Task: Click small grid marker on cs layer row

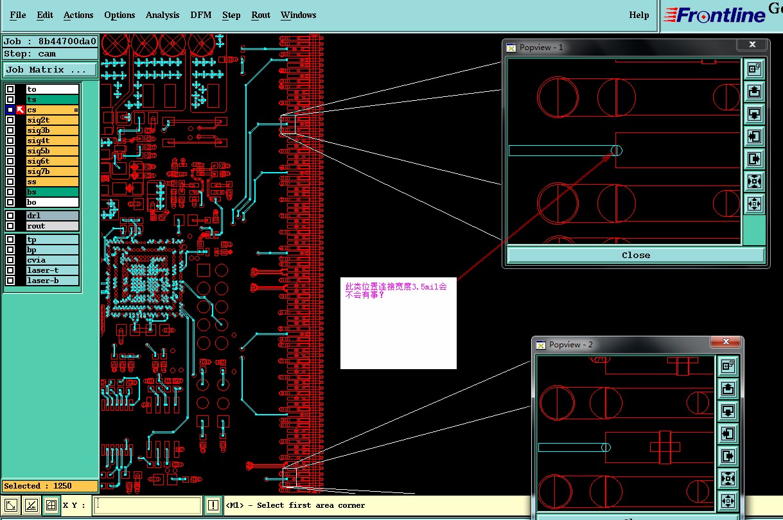Action: point(76,110)
